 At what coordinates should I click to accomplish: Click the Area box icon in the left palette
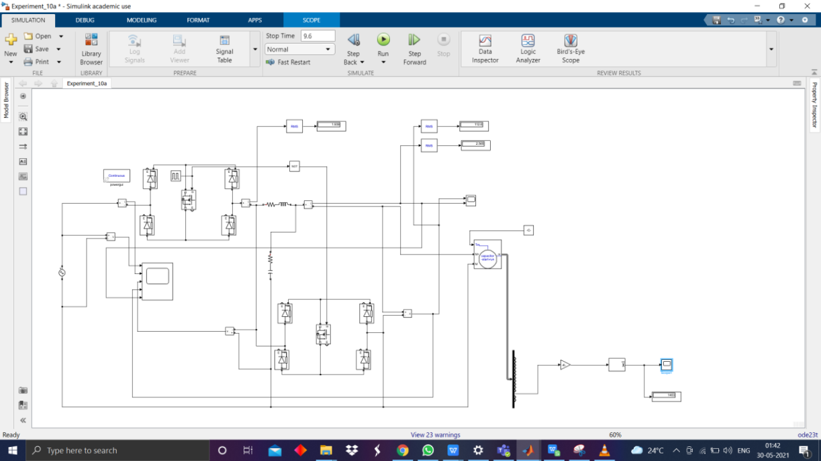point(23,191)
